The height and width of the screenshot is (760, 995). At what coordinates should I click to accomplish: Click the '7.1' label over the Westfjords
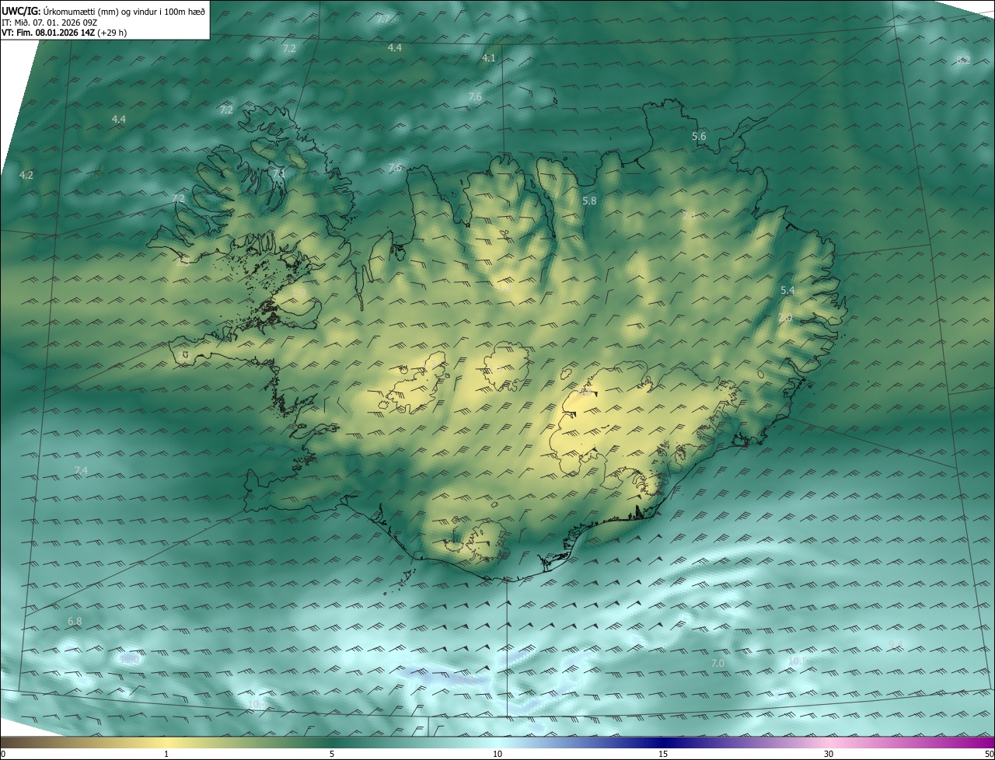coord(278,173)
